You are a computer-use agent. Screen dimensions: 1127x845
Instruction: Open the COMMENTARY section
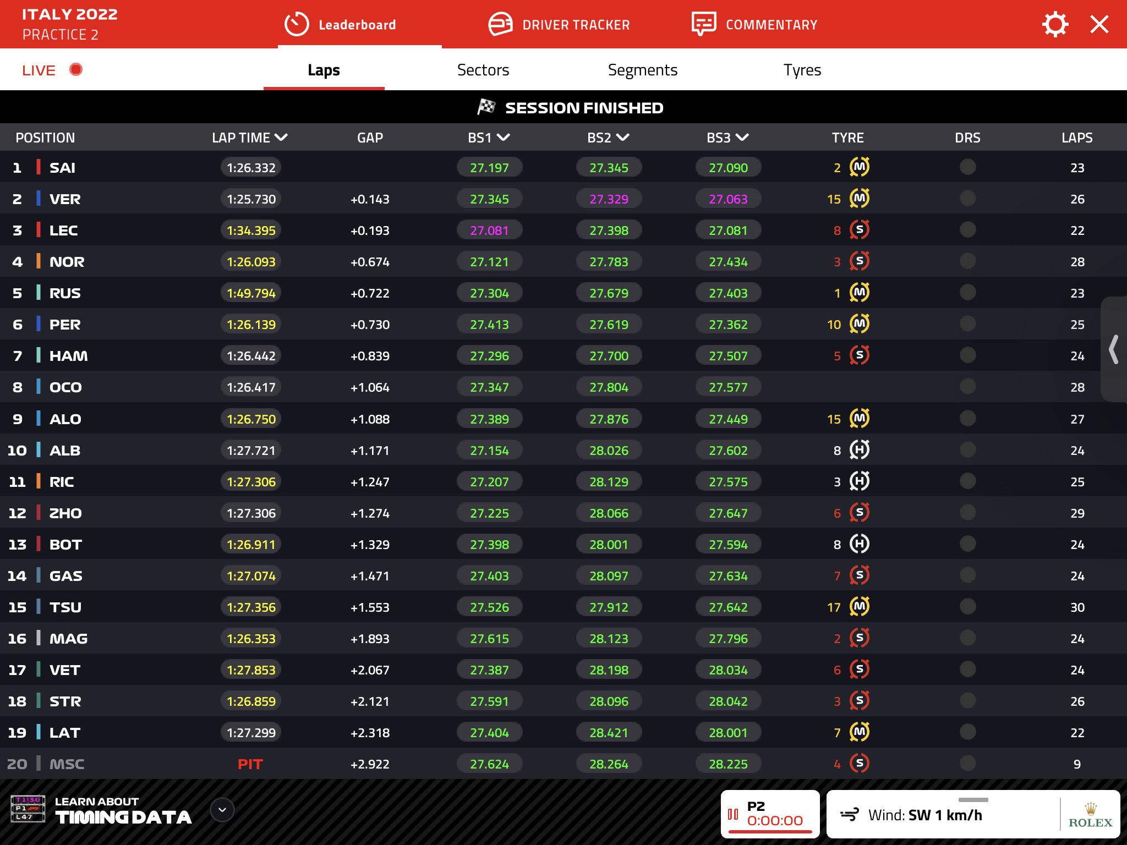[x=754, y=25]
